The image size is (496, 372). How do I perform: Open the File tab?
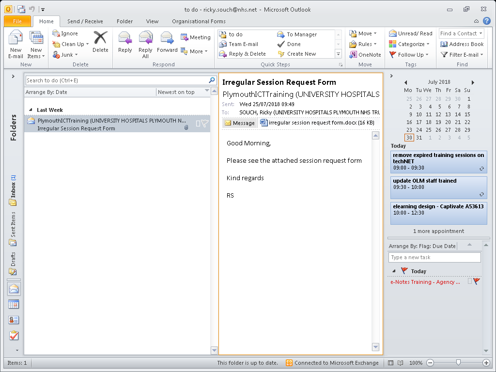coord(17,21)
